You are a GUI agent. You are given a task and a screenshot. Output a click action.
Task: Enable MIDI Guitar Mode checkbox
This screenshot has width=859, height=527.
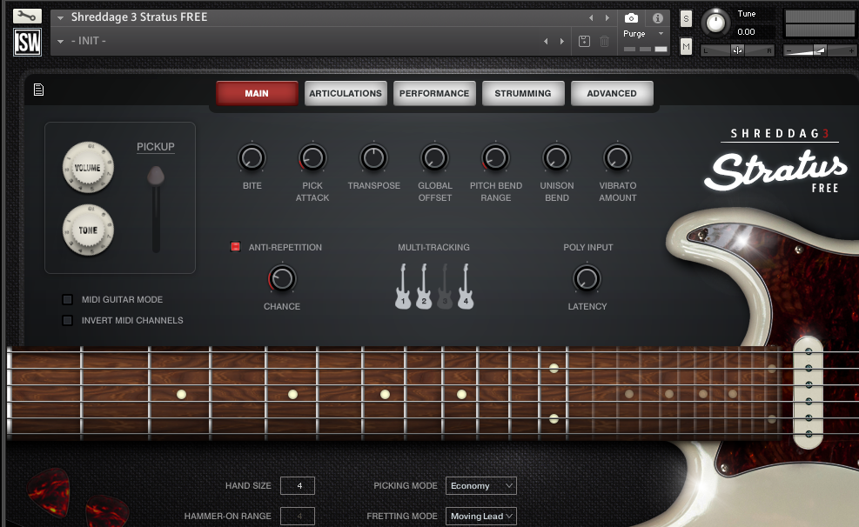coord(67,300)
